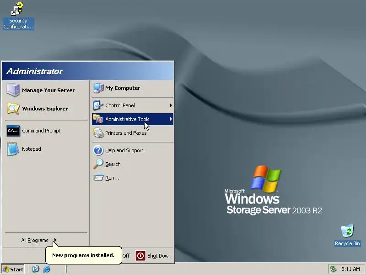The height and width of the screenshot is (275, 366).
Task: Click the My Computer icon
Action: pyautogui.click(x=98, y=88)
